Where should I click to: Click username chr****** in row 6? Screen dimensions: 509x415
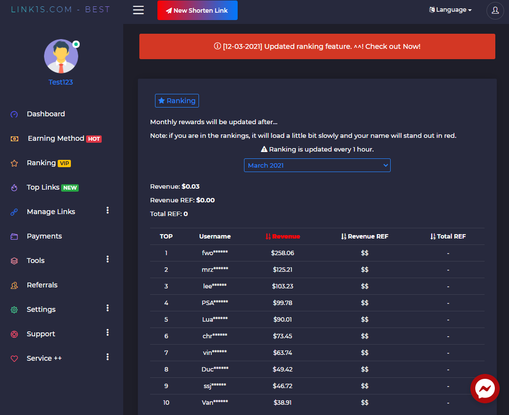click(215, 336)
